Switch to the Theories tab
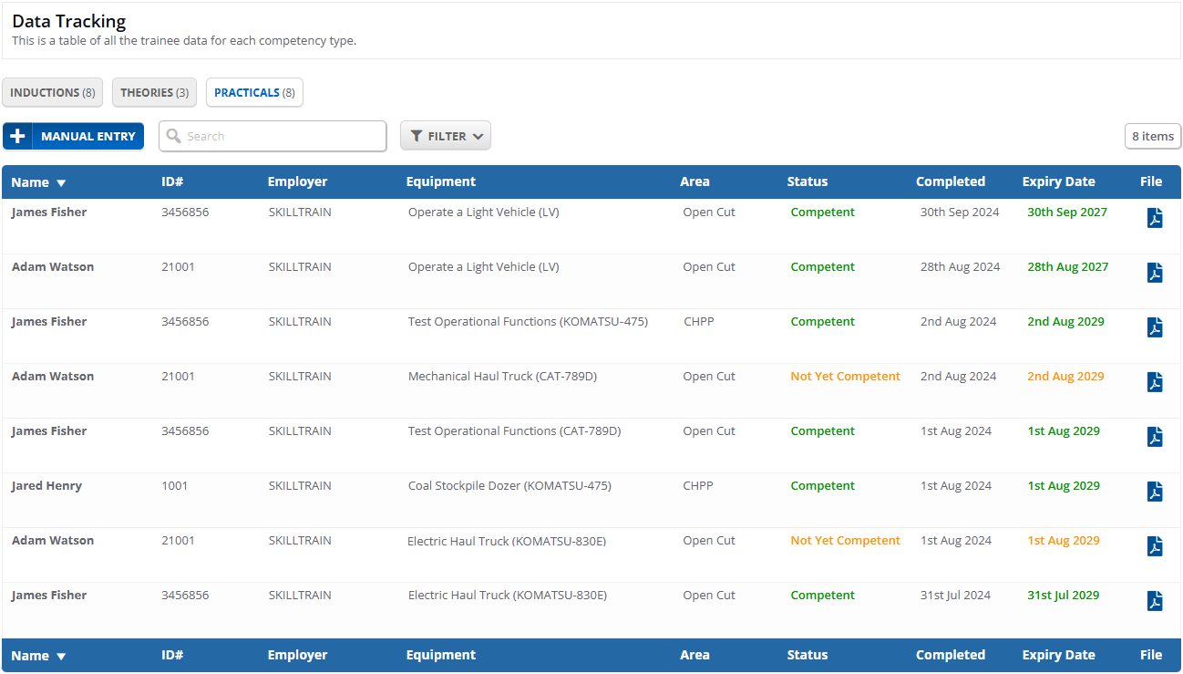This screenshot has height=674, width=1183. [x=154, y=92]
